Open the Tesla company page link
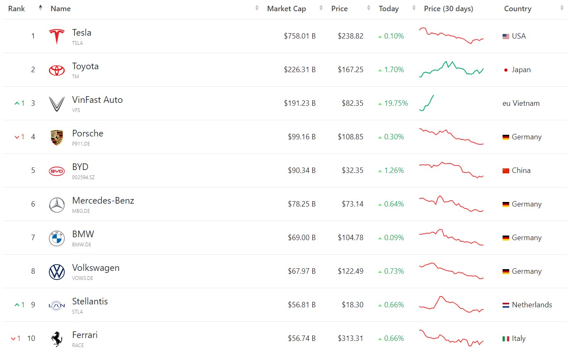 tap(82, 32)
